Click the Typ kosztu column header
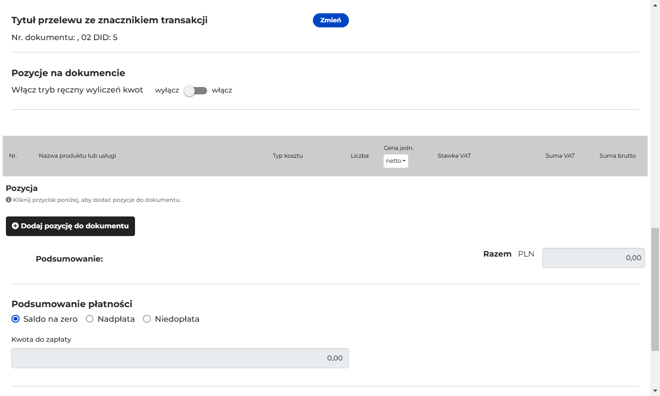 [x=288, y=156]
